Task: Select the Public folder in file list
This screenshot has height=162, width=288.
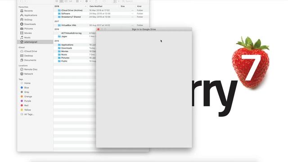Action: click(64, 61)
